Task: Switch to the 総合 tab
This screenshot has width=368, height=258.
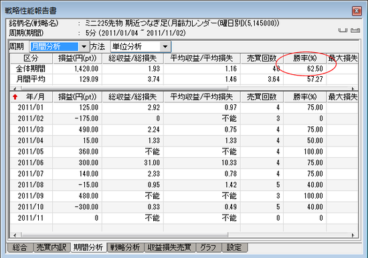Action: click(19, 247)
